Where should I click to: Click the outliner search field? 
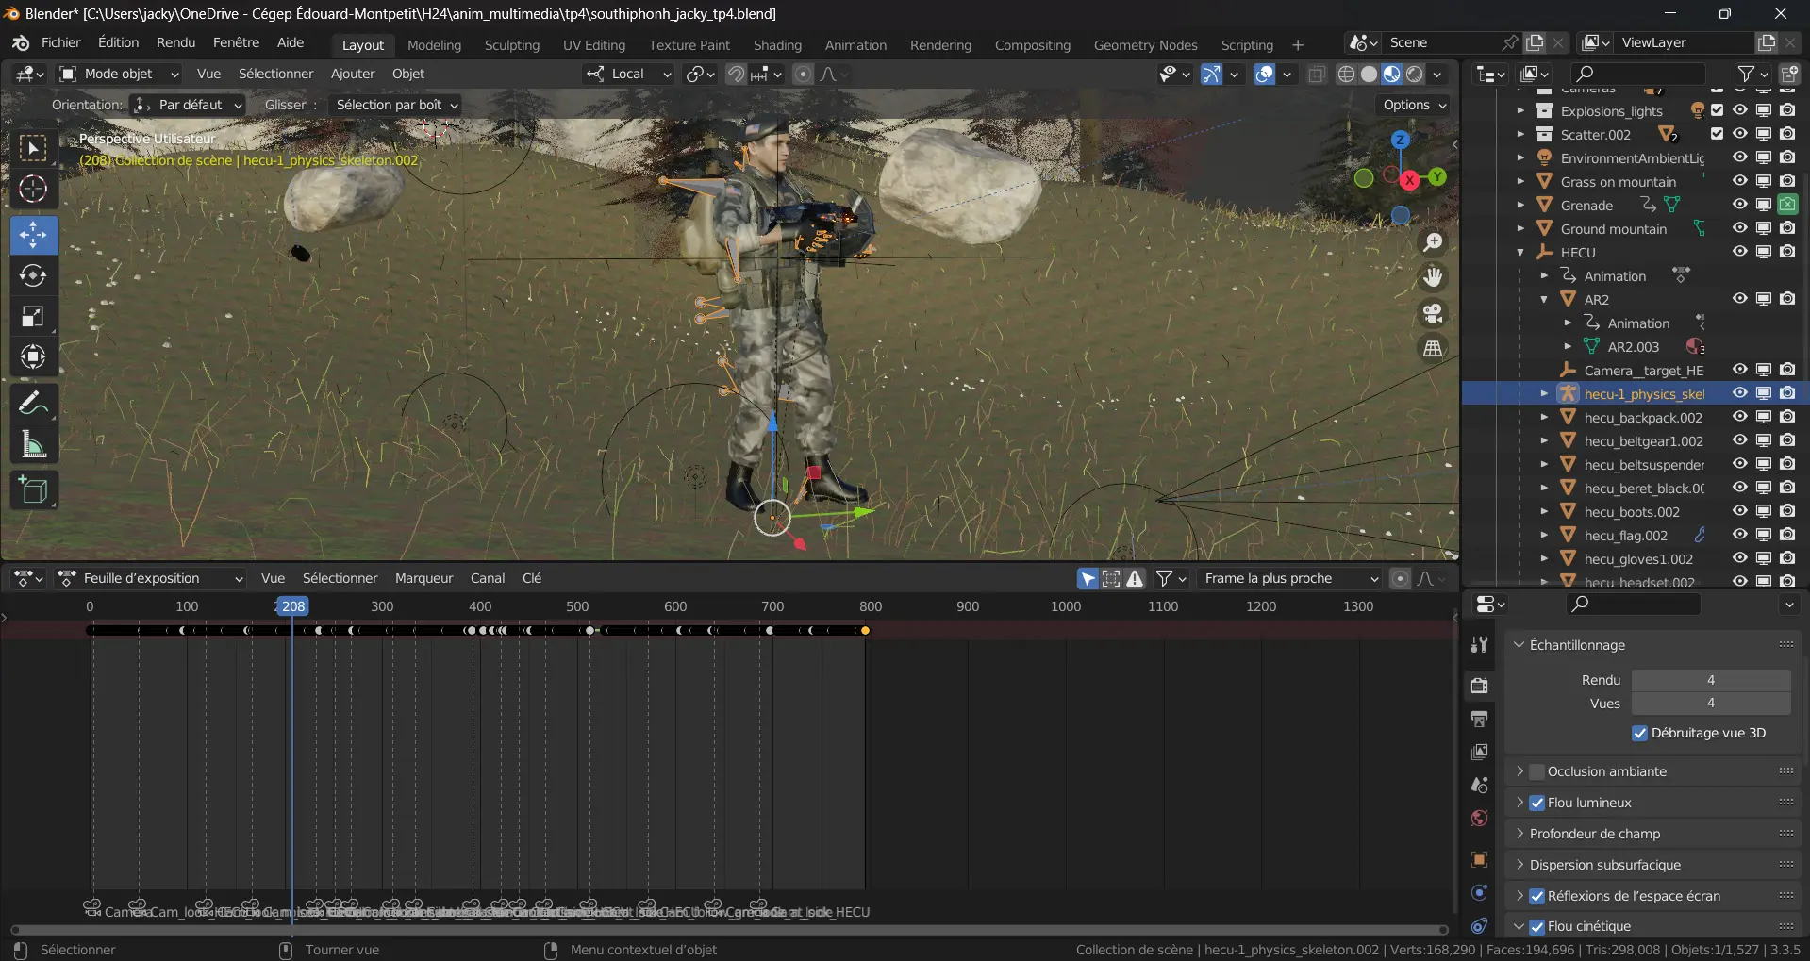click(1639, 74)
